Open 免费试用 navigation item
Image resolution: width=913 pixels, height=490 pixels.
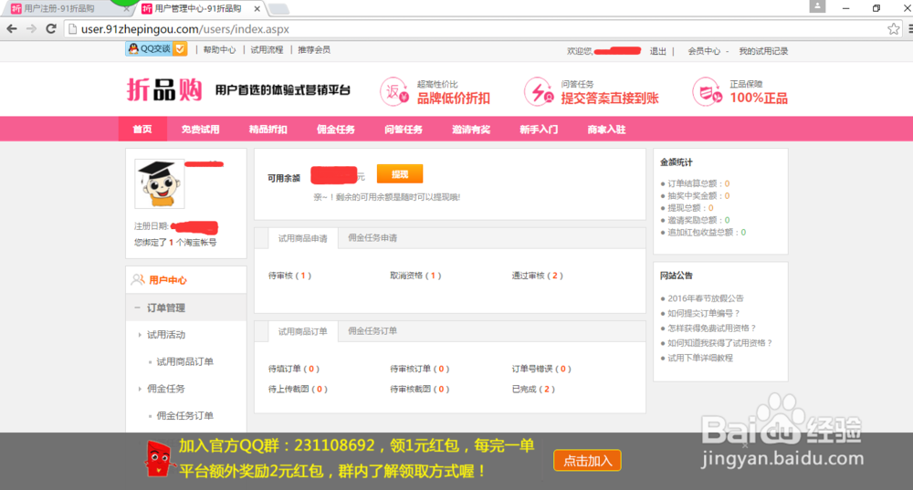tap(200, 130)
